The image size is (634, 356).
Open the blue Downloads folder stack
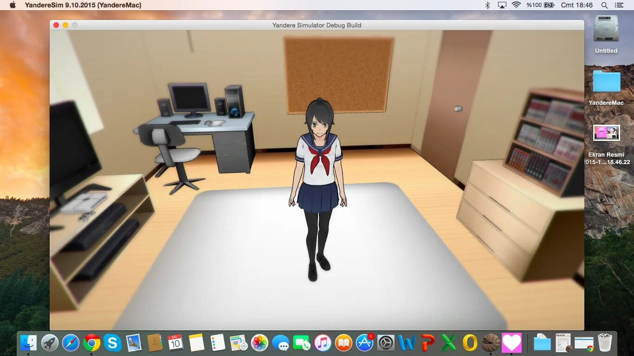coord(542,343)
